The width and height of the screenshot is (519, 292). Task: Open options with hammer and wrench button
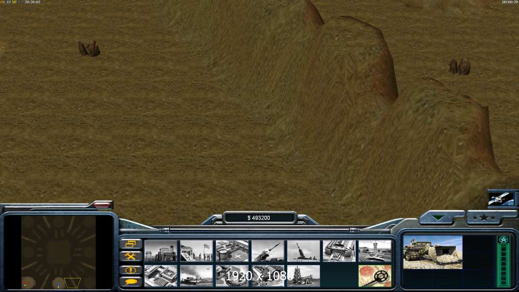tap(131, 256)
